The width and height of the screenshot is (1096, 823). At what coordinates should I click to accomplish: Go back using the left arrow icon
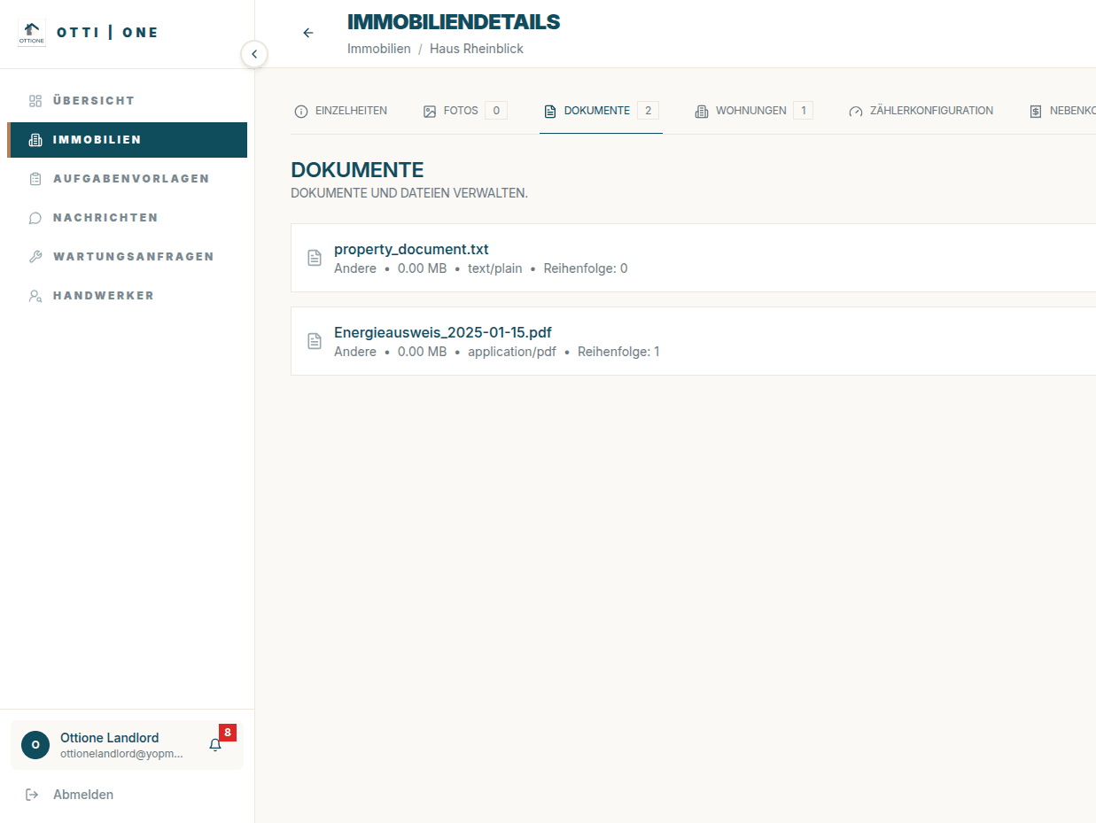[x=308, y=33]
